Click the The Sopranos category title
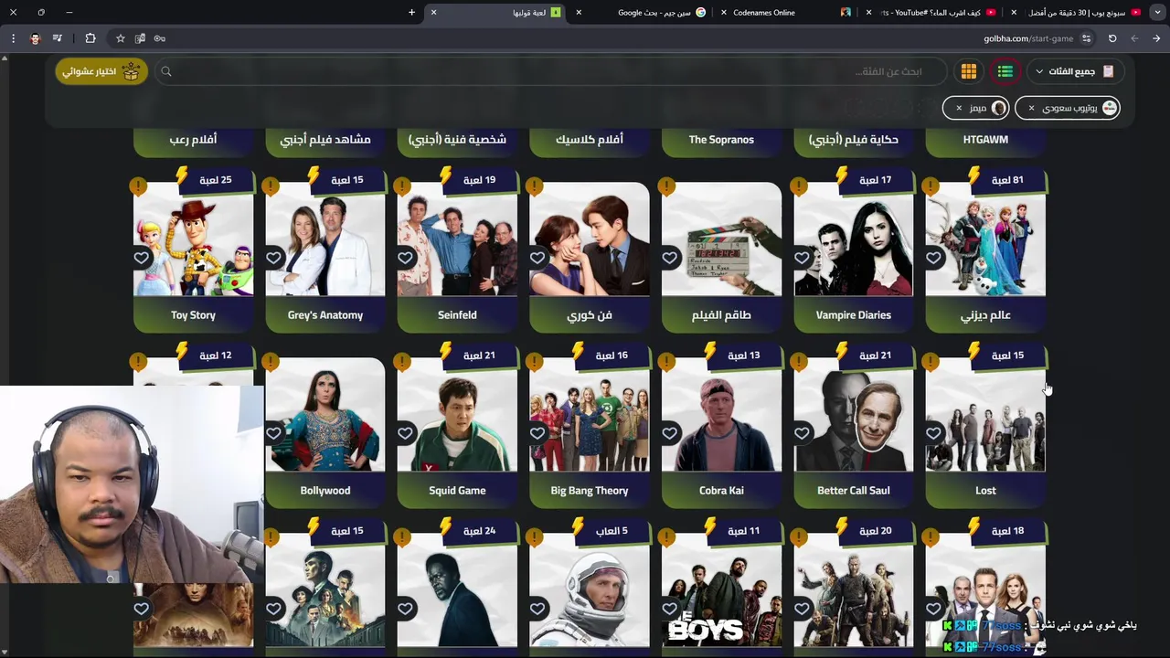 (721, 140)
